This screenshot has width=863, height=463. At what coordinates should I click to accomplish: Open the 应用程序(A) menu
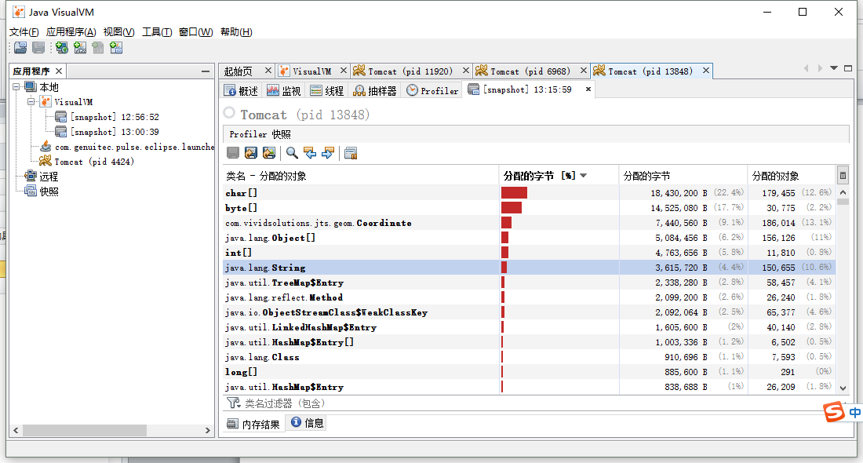(71, 32)
